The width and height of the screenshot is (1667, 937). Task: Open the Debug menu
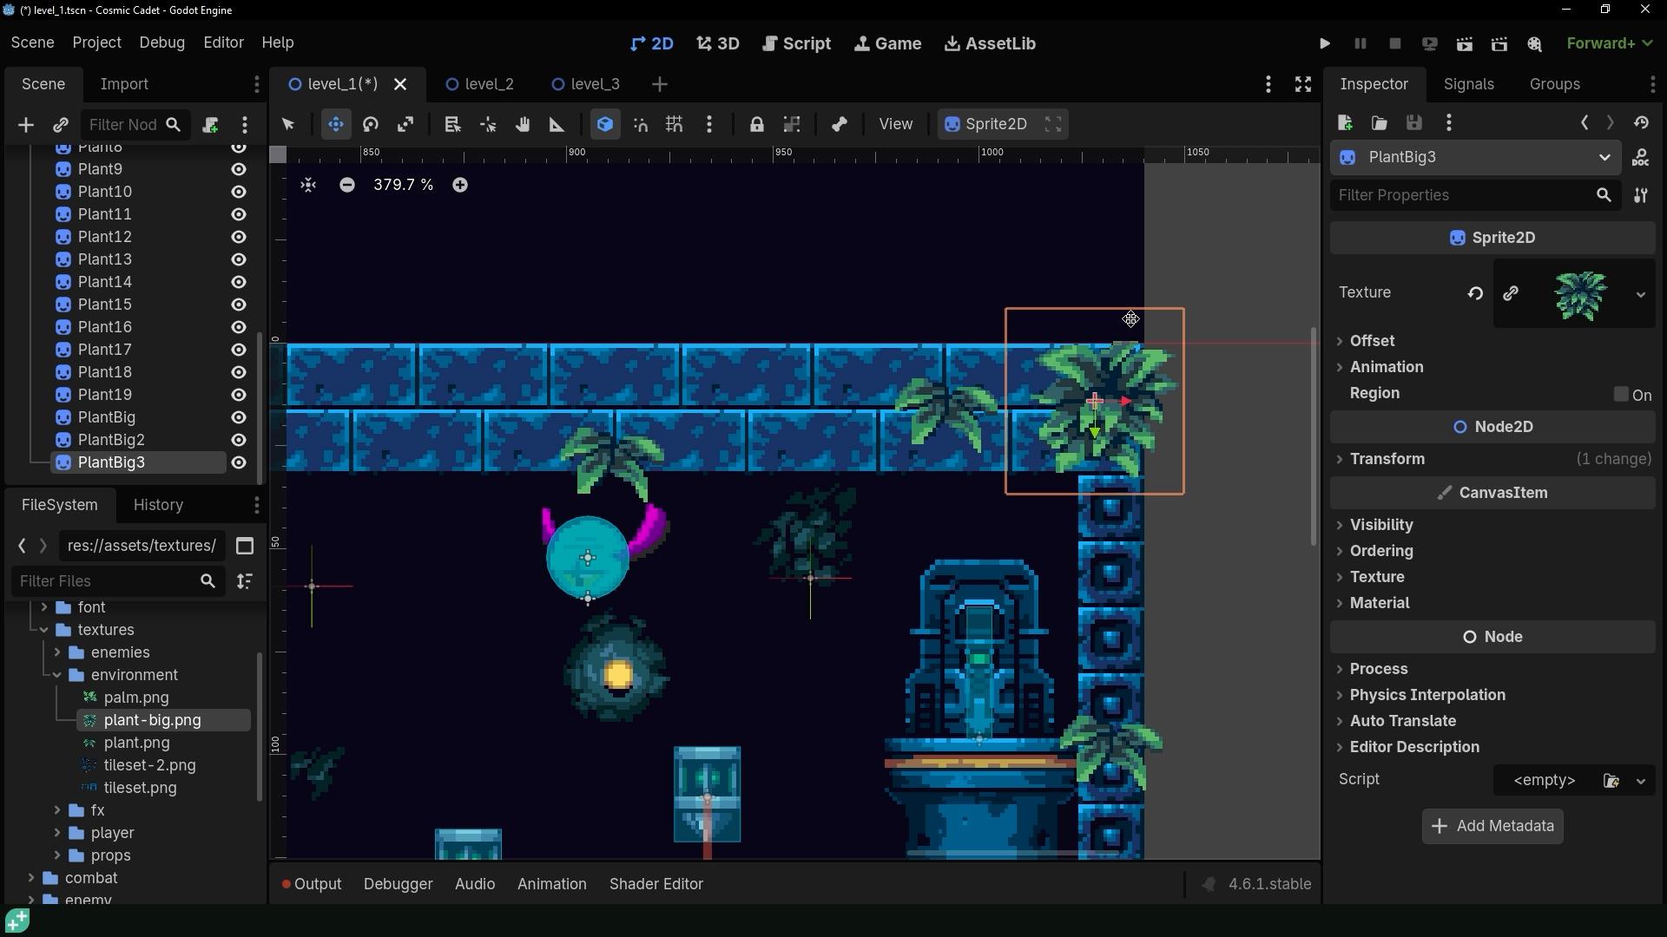(161, 43)
